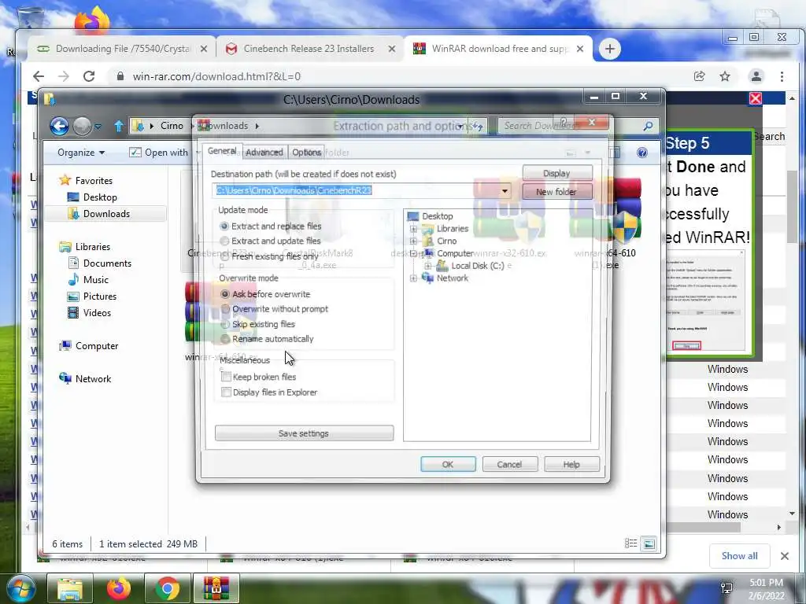Open Chrome from taskbar
Image resolution: width=806 pixels, height=604 pixels.
pos(168,588)
